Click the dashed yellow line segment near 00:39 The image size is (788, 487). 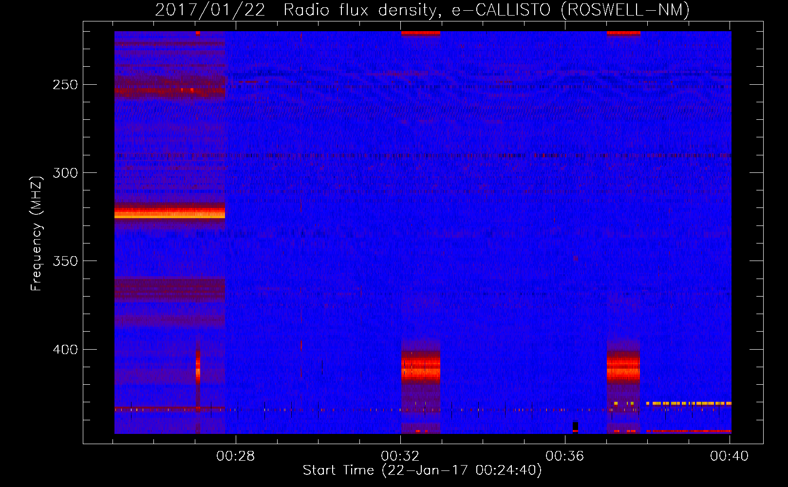689,403
